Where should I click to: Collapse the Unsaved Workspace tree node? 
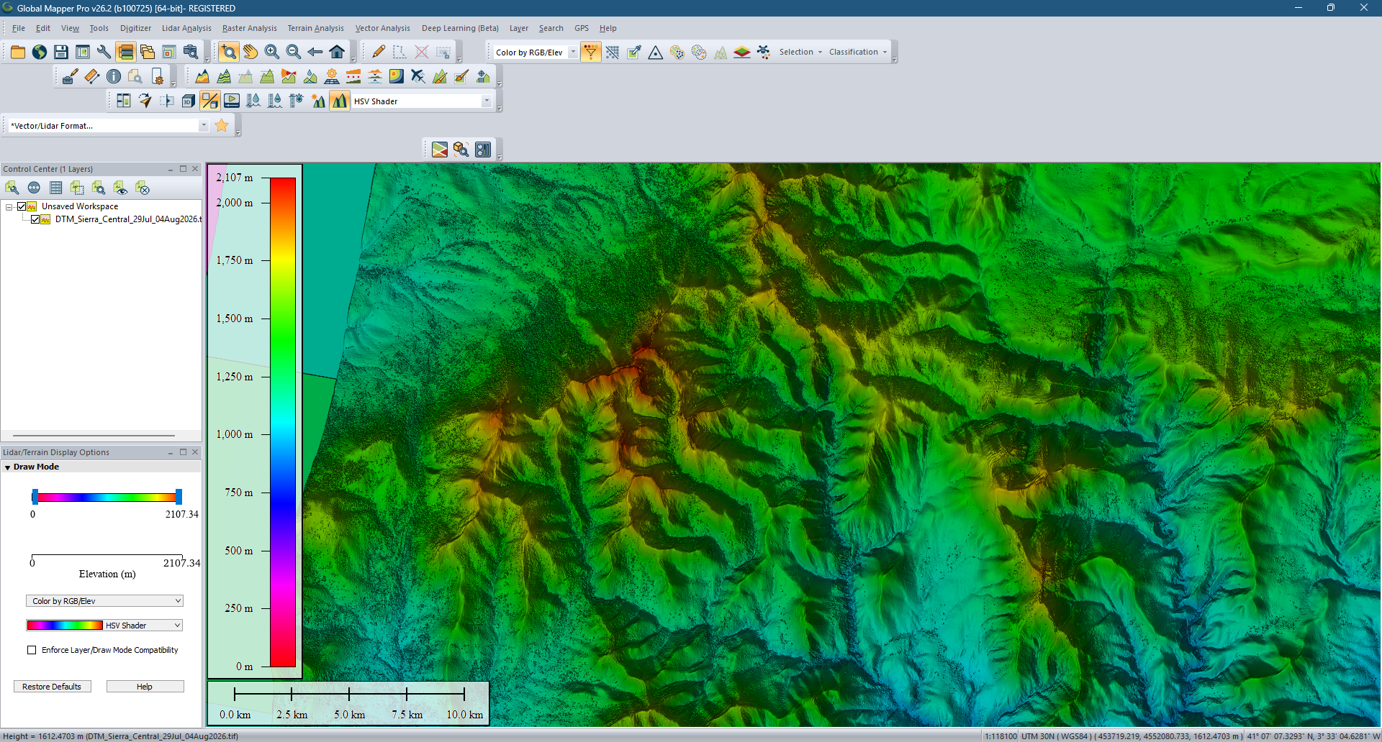click(x=9, y=206)
